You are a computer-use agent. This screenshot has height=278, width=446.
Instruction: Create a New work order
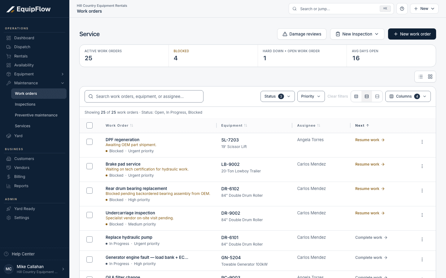412,34
